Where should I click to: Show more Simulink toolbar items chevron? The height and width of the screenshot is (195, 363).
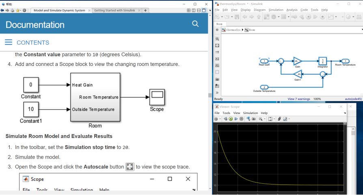tap(343, 17)
